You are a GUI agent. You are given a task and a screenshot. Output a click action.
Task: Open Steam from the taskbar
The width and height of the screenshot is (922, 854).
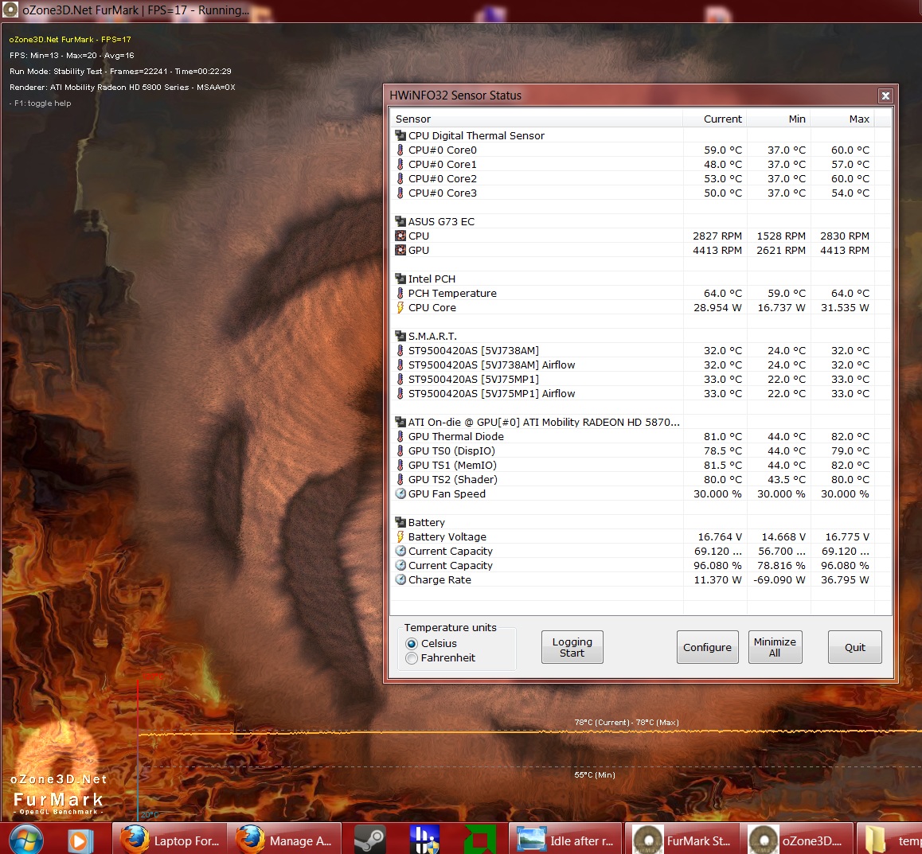[369, 840]
